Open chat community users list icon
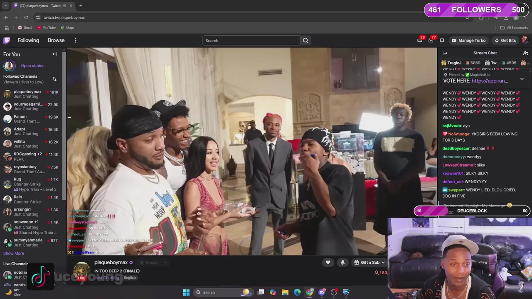Viewport: 532px width, 299px height. (x=525, y=53)
